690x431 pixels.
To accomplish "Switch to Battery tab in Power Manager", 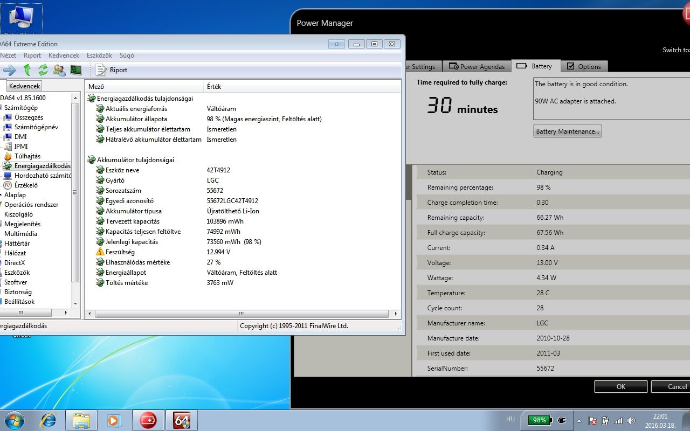I will (535, 66).
